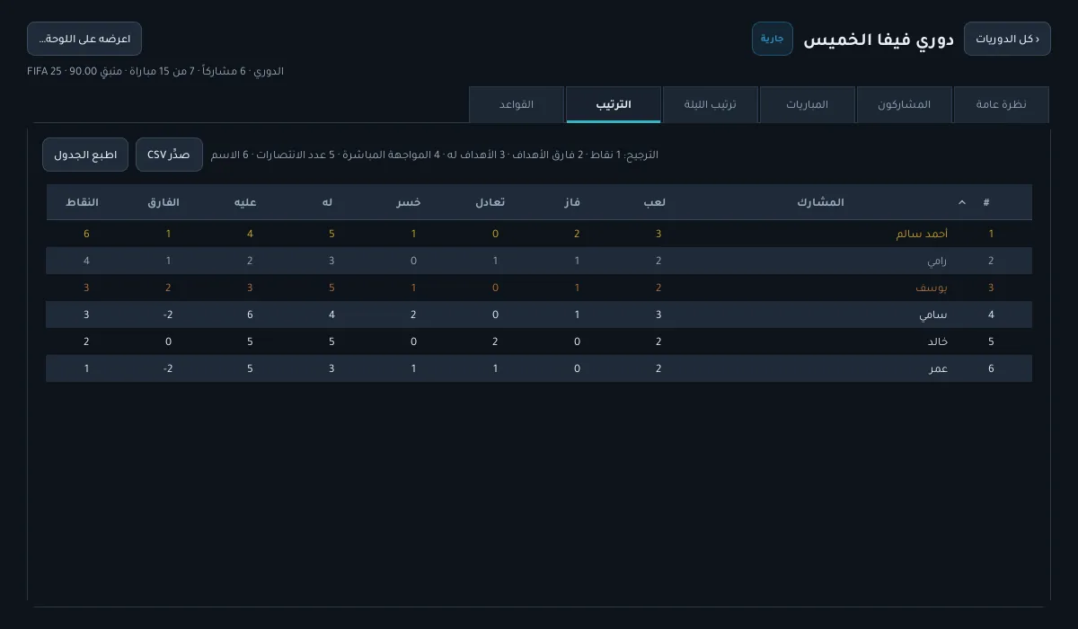Click the دوري فيفا الخميس title

pos(879,40)
